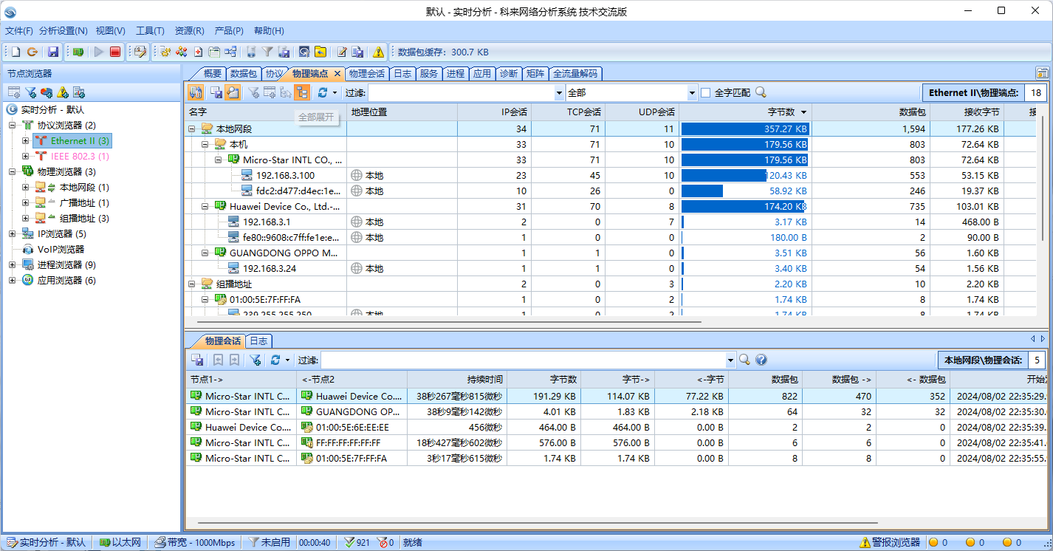Sort by the 字节数 column header
Viewport: 1053px width, 551px height.
click(x=745, y=112)
